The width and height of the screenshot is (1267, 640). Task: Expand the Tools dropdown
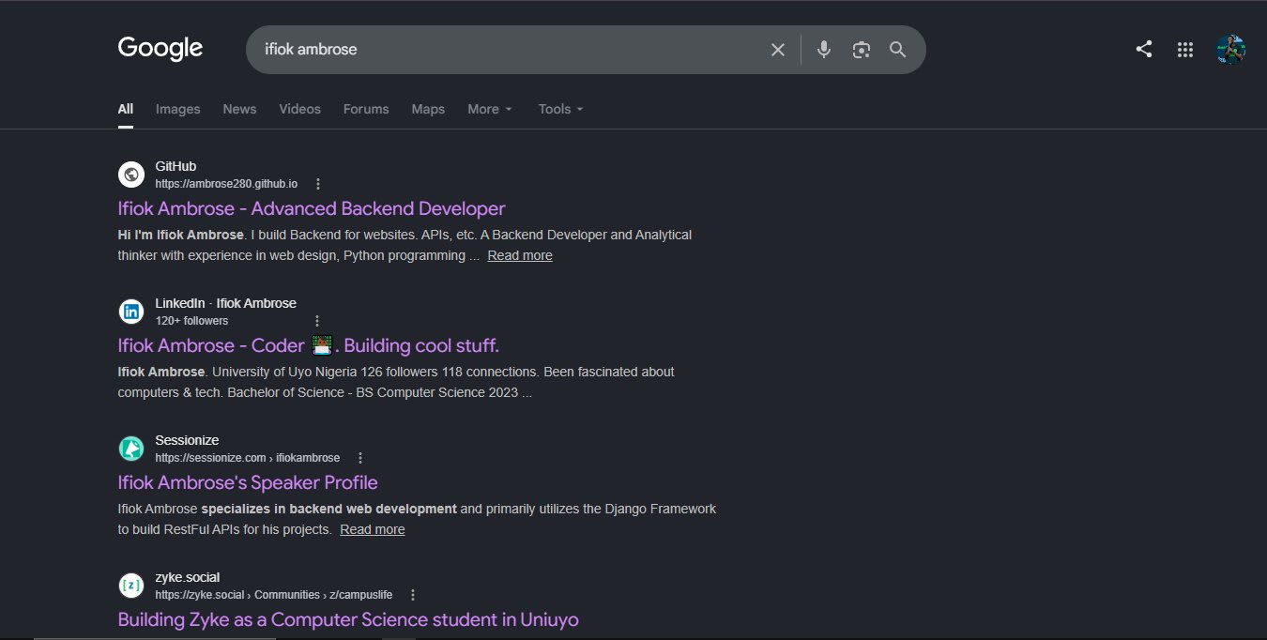561,109
